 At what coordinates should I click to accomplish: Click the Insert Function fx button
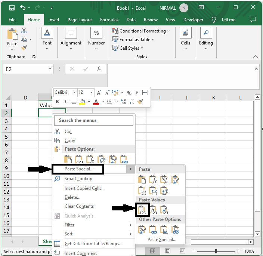tap(99, 69)
